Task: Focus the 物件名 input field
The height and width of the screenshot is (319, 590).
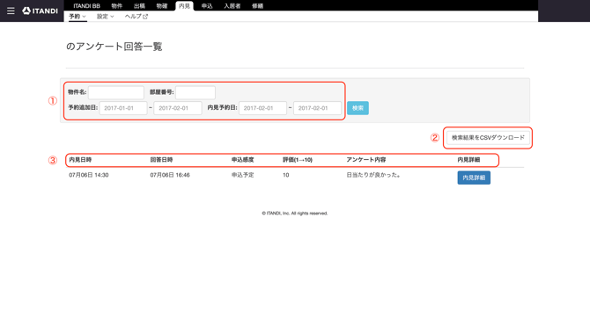Action: click(x=116, y=92)
